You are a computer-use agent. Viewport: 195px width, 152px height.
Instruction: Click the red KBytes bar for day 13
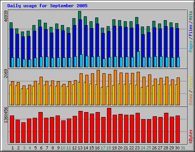tap(80, 127)
